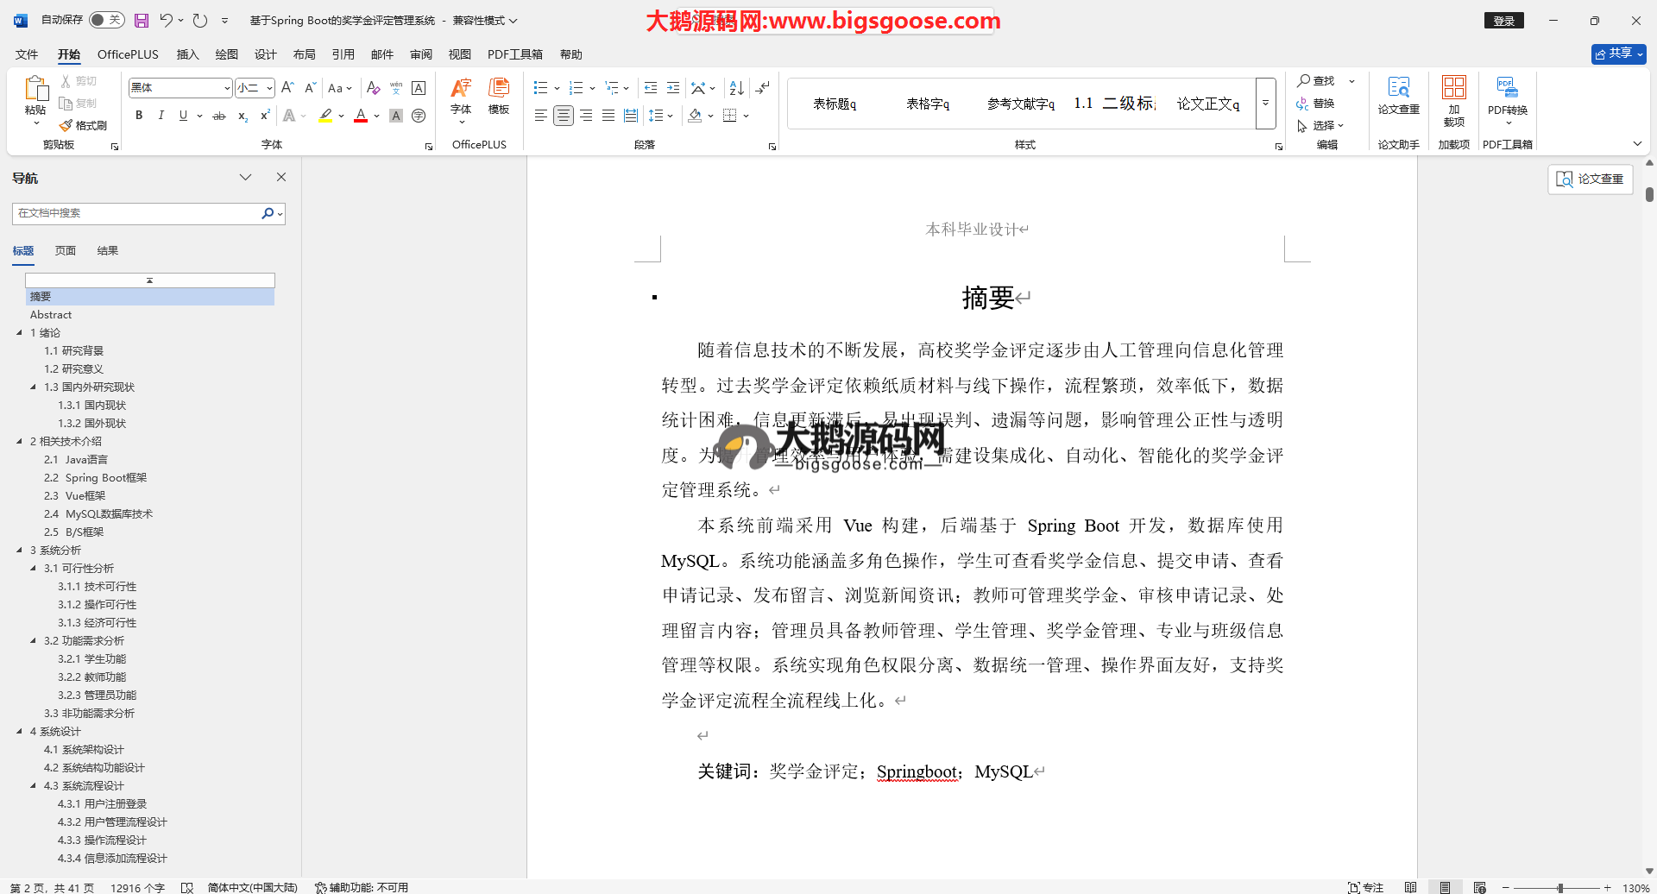Toggle the 自动保存 AutoSave switch
Image resolution: width=1657 pixels, height=894 pixels.
[x=106, y=20]
